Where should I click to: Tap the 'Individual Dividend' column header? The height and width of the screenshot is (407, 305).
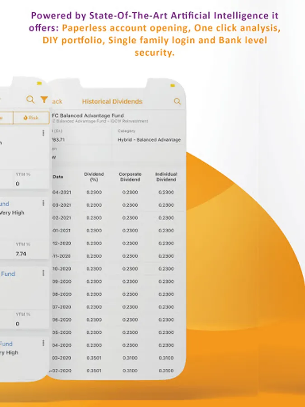tap(166, 177)
